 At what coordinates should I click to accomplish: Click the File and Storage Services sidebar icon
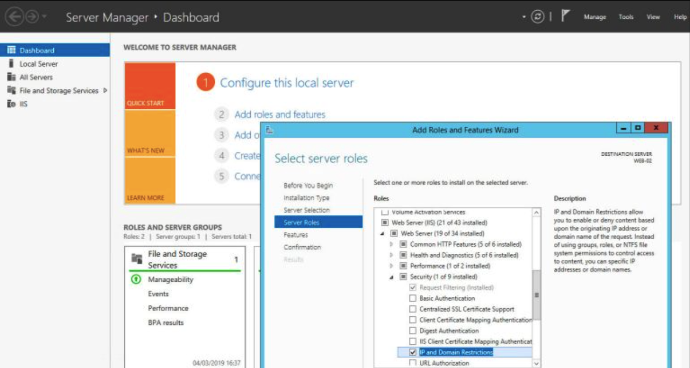(11, 91)
